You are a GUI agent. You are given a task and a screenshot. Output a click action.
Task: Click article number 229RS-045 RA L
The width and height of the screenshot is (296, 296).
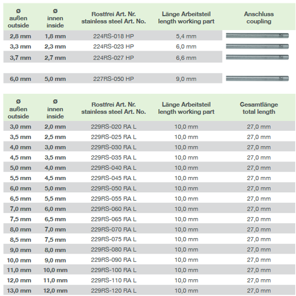(113, 178)
